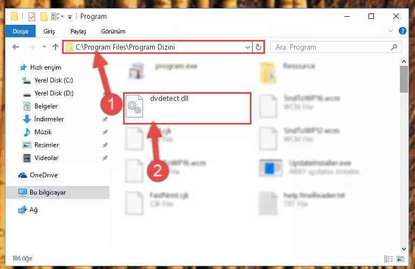Unpin Müzik pin icon
Image resolution: width=415 pixels, height=269 pixels.
tap(105, 132)
